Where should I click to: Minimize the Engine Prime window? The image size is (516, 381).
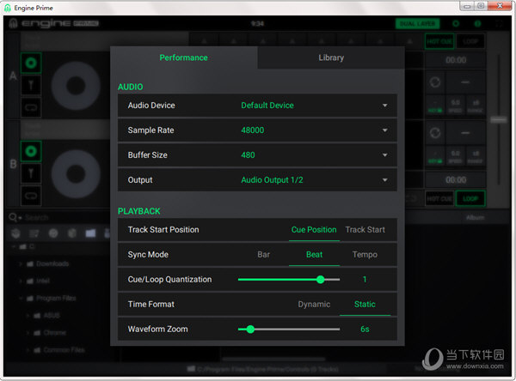click(x=467, y=6)
